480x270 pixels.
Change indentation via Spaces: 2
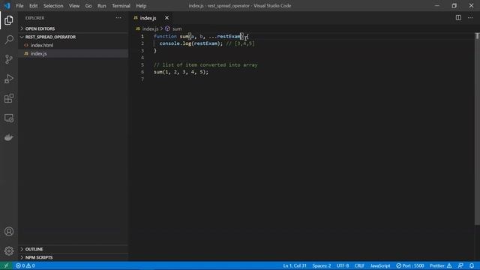(322, 265)
